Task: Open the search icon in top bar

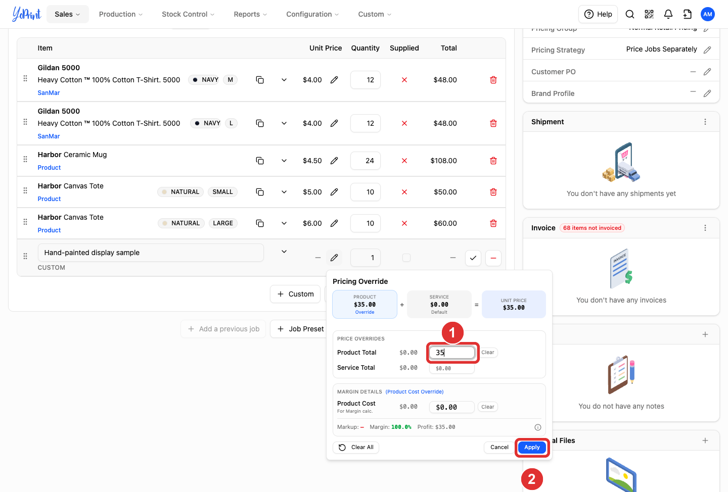Action: pos(630,14)
